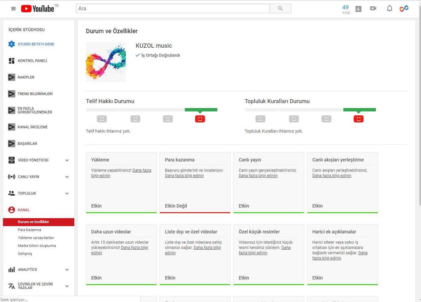Click the Trend Bildirimleri sidebar icon
Image resolution: width=421 pixels, height=302 pixels.
pos(12,94)
